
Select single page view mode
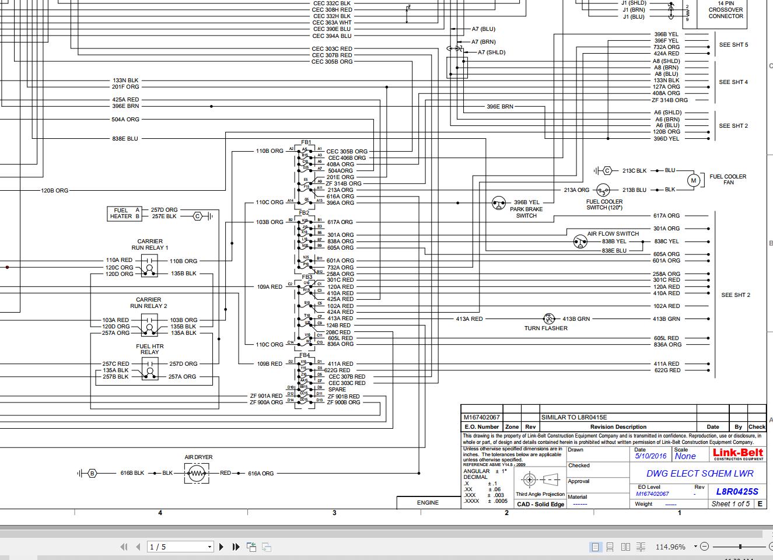(x=596, y=547)
